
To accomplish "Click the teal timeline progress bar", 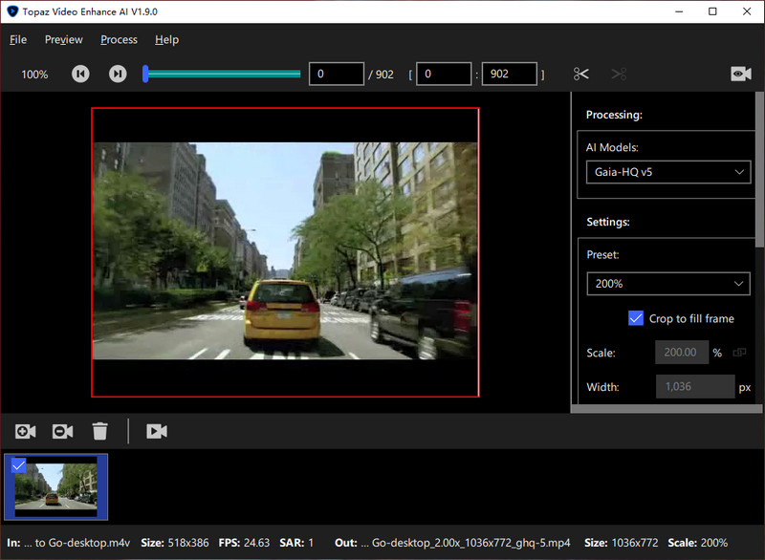I will (x=225, y=75).
